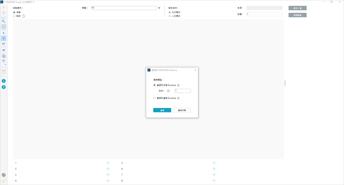Click the 實例 instance number field
344x185 pixels.
183,91
